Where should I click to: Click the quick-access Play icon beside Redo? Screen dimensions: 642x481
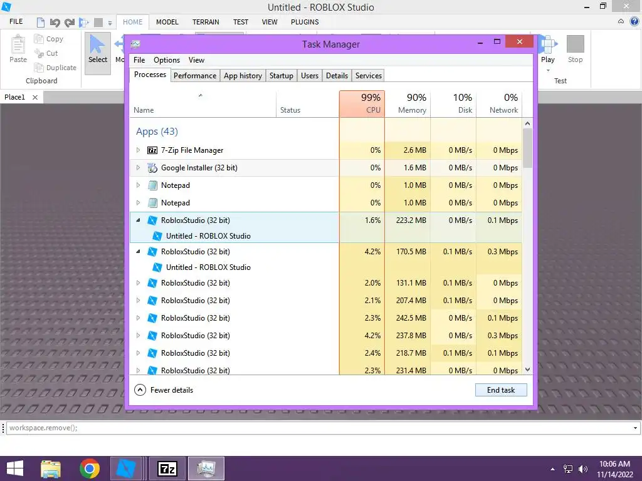[x=84, y=23]
